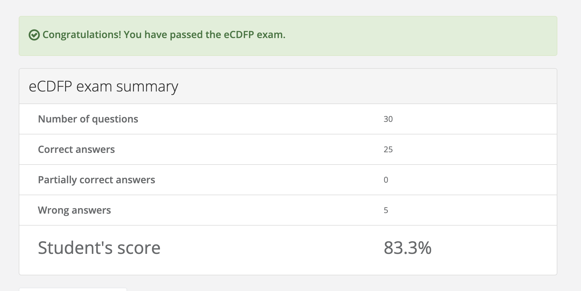
Task: Click the word Congratulations! in the banner
Action: [82, 35]
